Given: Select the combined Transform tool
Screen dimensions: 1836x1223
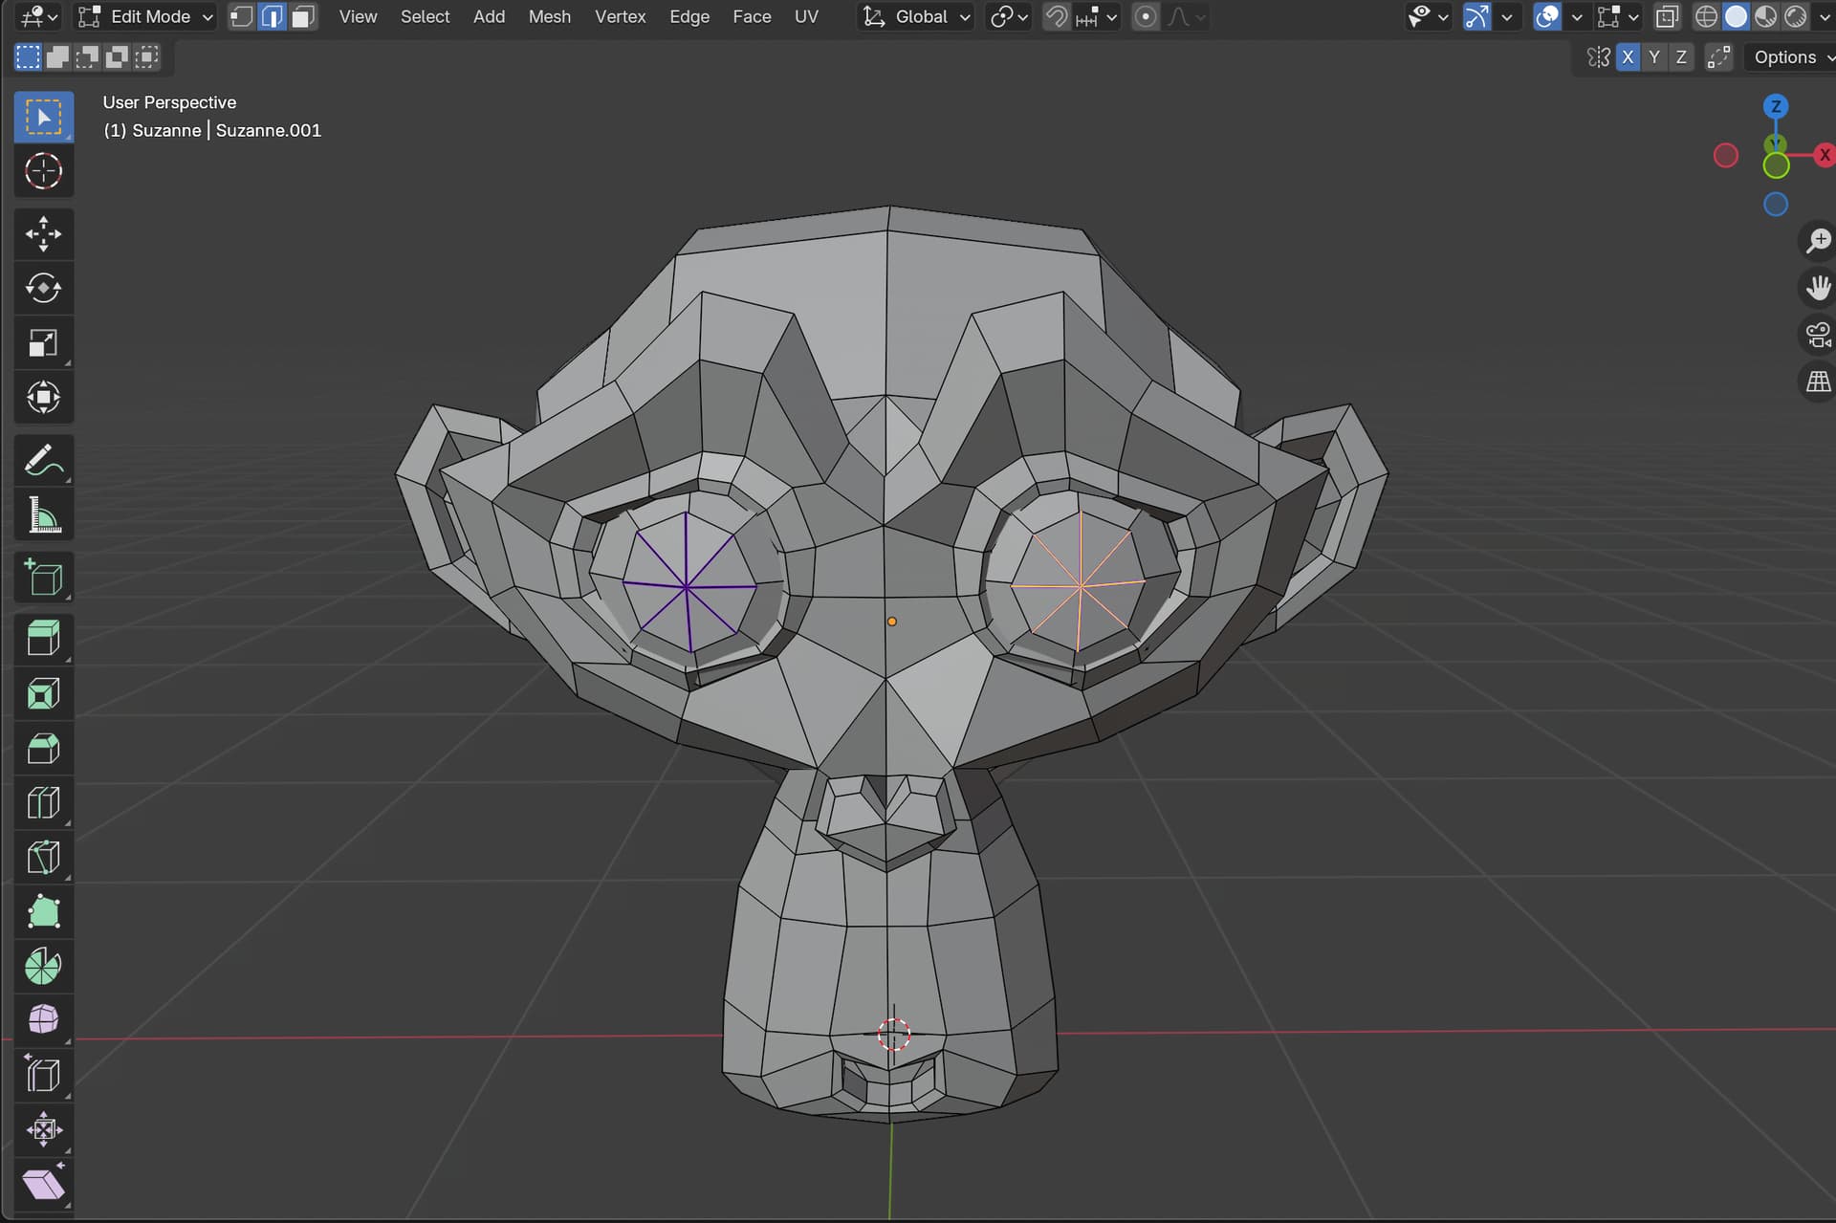Looking at the screenshot, I should [43, 397].
